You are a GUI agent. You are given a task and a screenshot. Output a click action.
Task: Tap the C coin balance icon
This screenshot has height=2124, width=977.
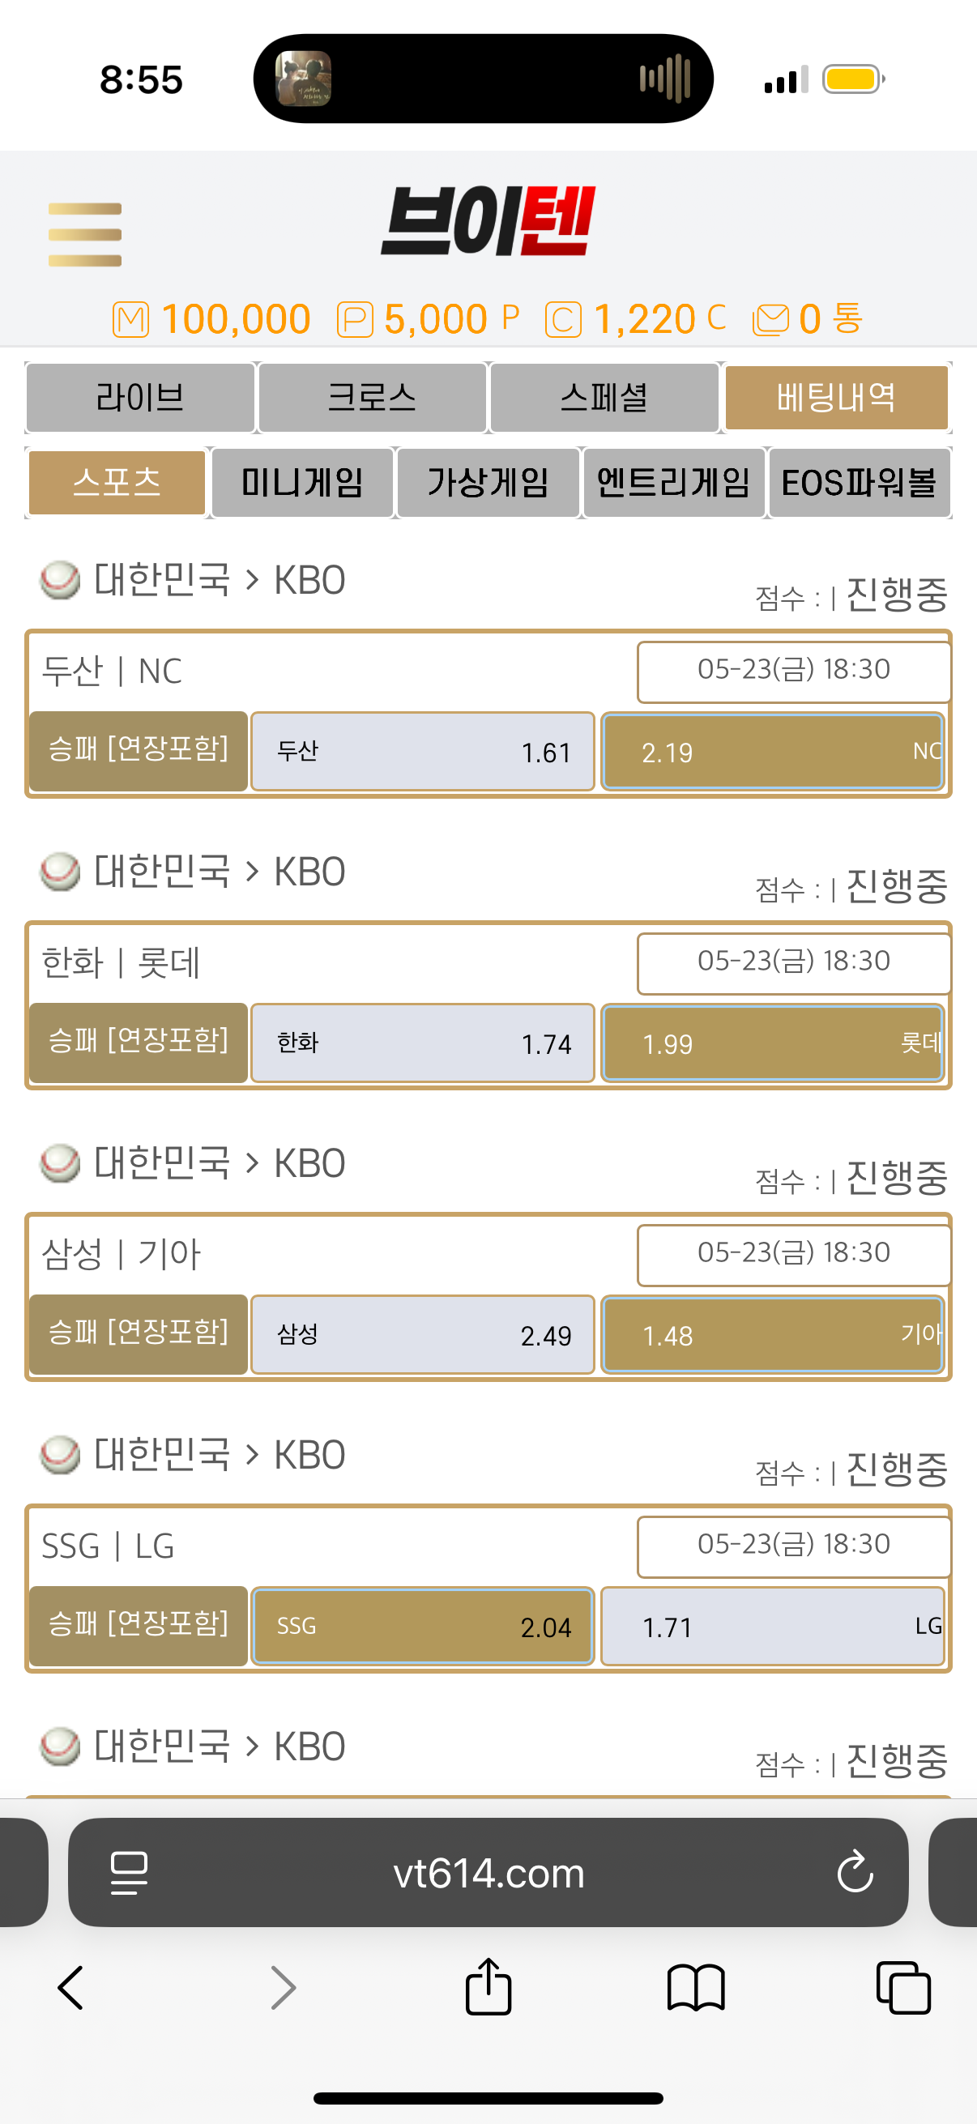click(x=564, y=320)
